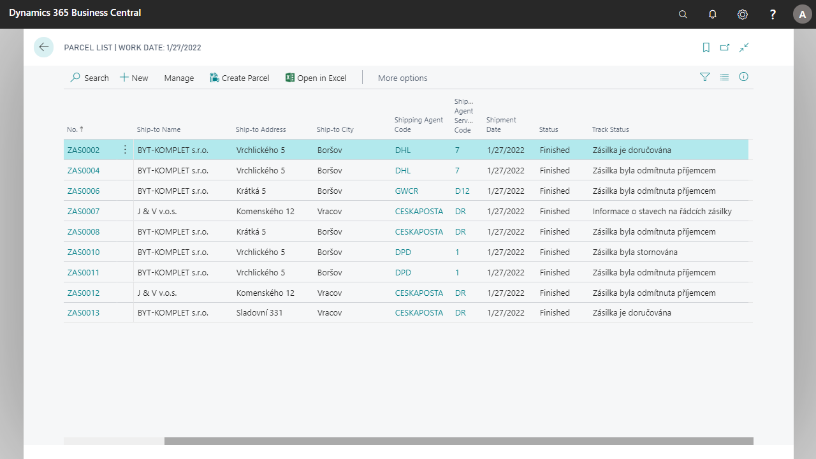Open the Ship-to City column header
Image resolution: width=816 pixels, height=459 pixels.
[x=335, y=129]
